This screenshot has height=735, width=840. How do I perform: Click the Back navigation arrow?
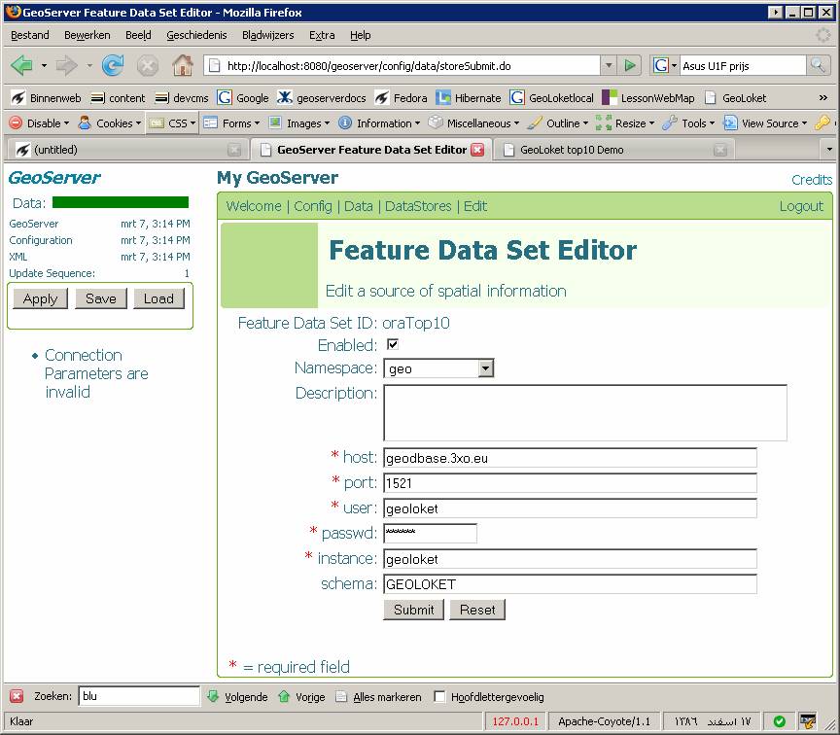[21, 66]
